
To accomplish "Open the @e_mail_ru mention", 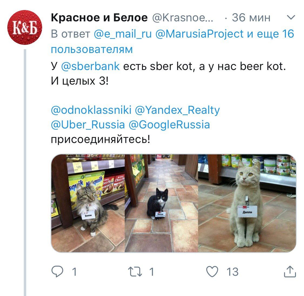I will point(122,34).
